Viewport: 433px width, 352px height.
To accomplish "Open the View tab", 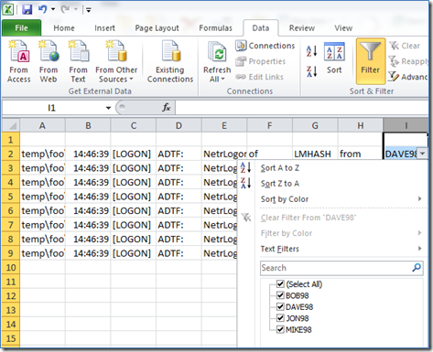I will [343, 28].
